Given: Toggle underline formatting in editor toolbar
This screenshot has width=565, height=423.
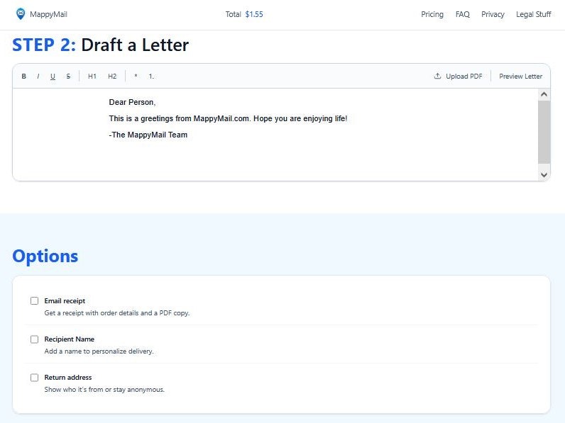Looking at the screenshot, I should pyautogui.click(x=53, y=77).
